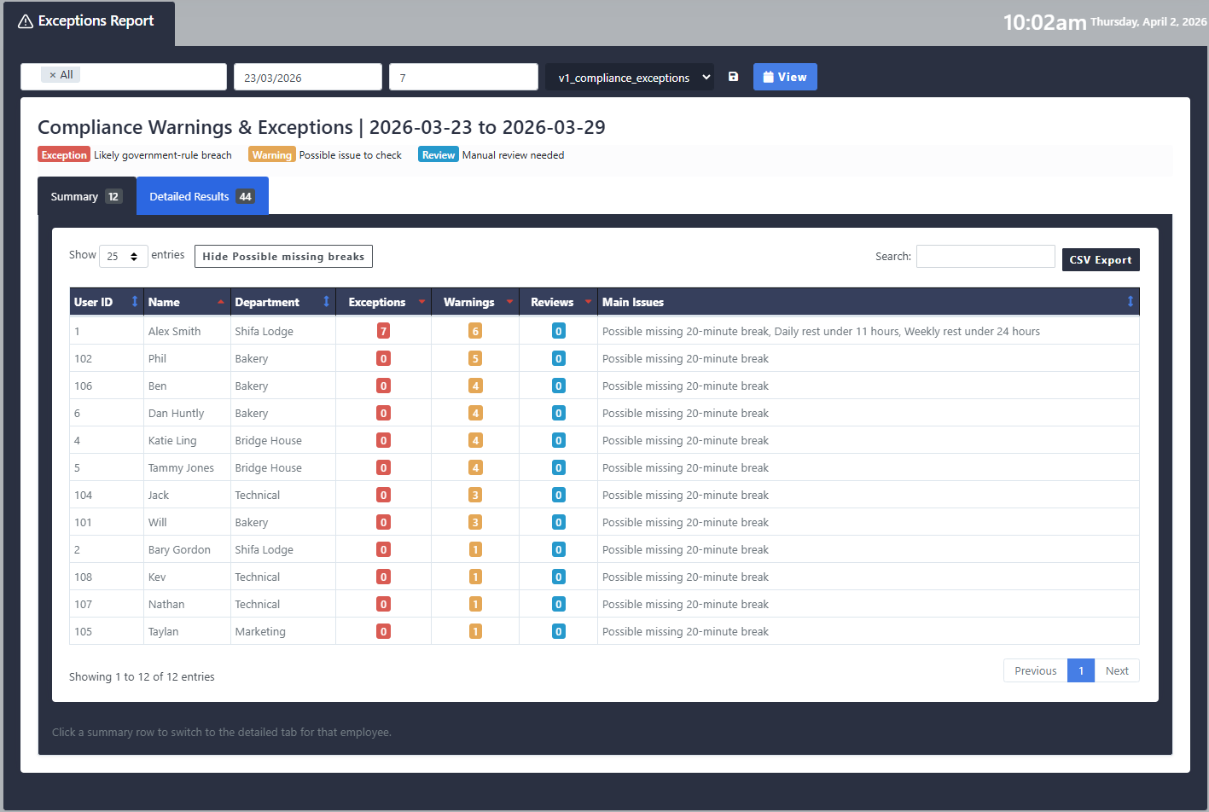Click the save preset floppy disk icon
The height and width of the screenshot is (812, 1209).
point(733,77)
